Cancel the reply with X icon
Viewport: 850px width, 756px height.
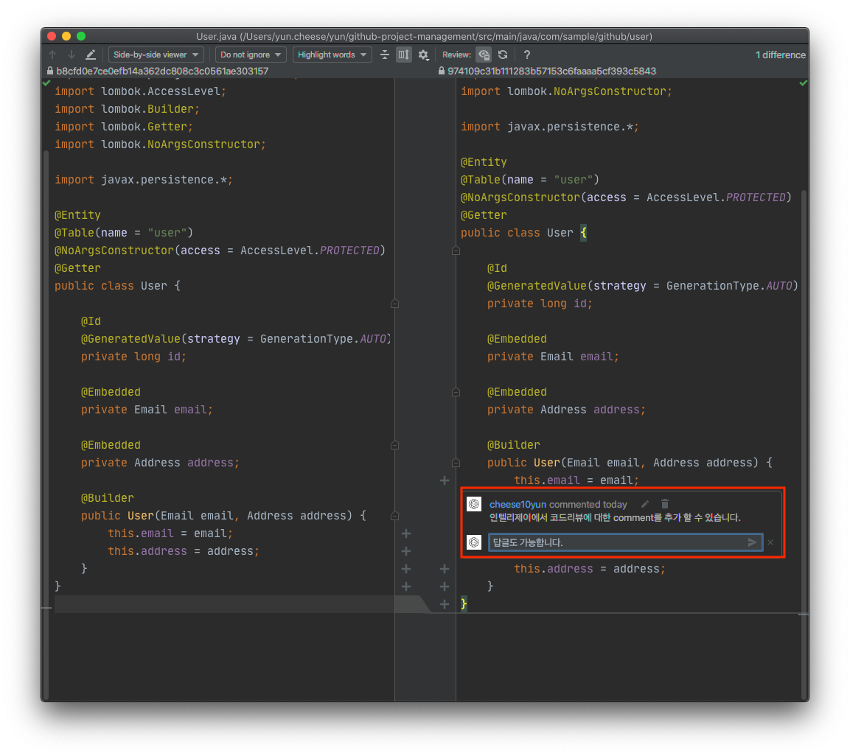click(x=770, y=542)
